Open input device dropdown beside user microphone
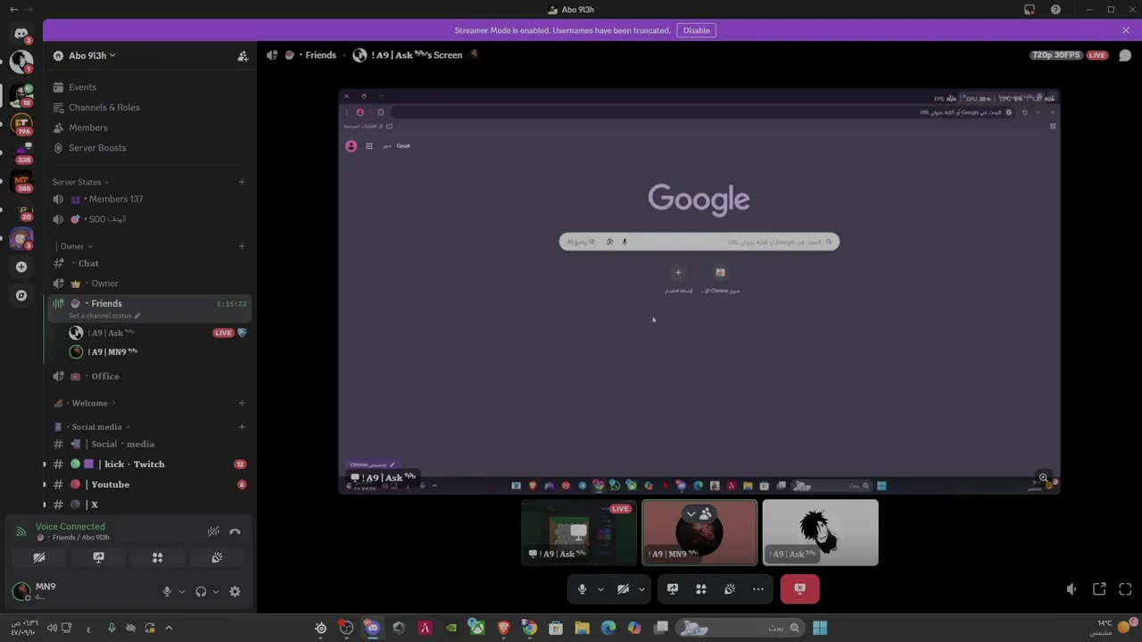 (x=182, y=591)
